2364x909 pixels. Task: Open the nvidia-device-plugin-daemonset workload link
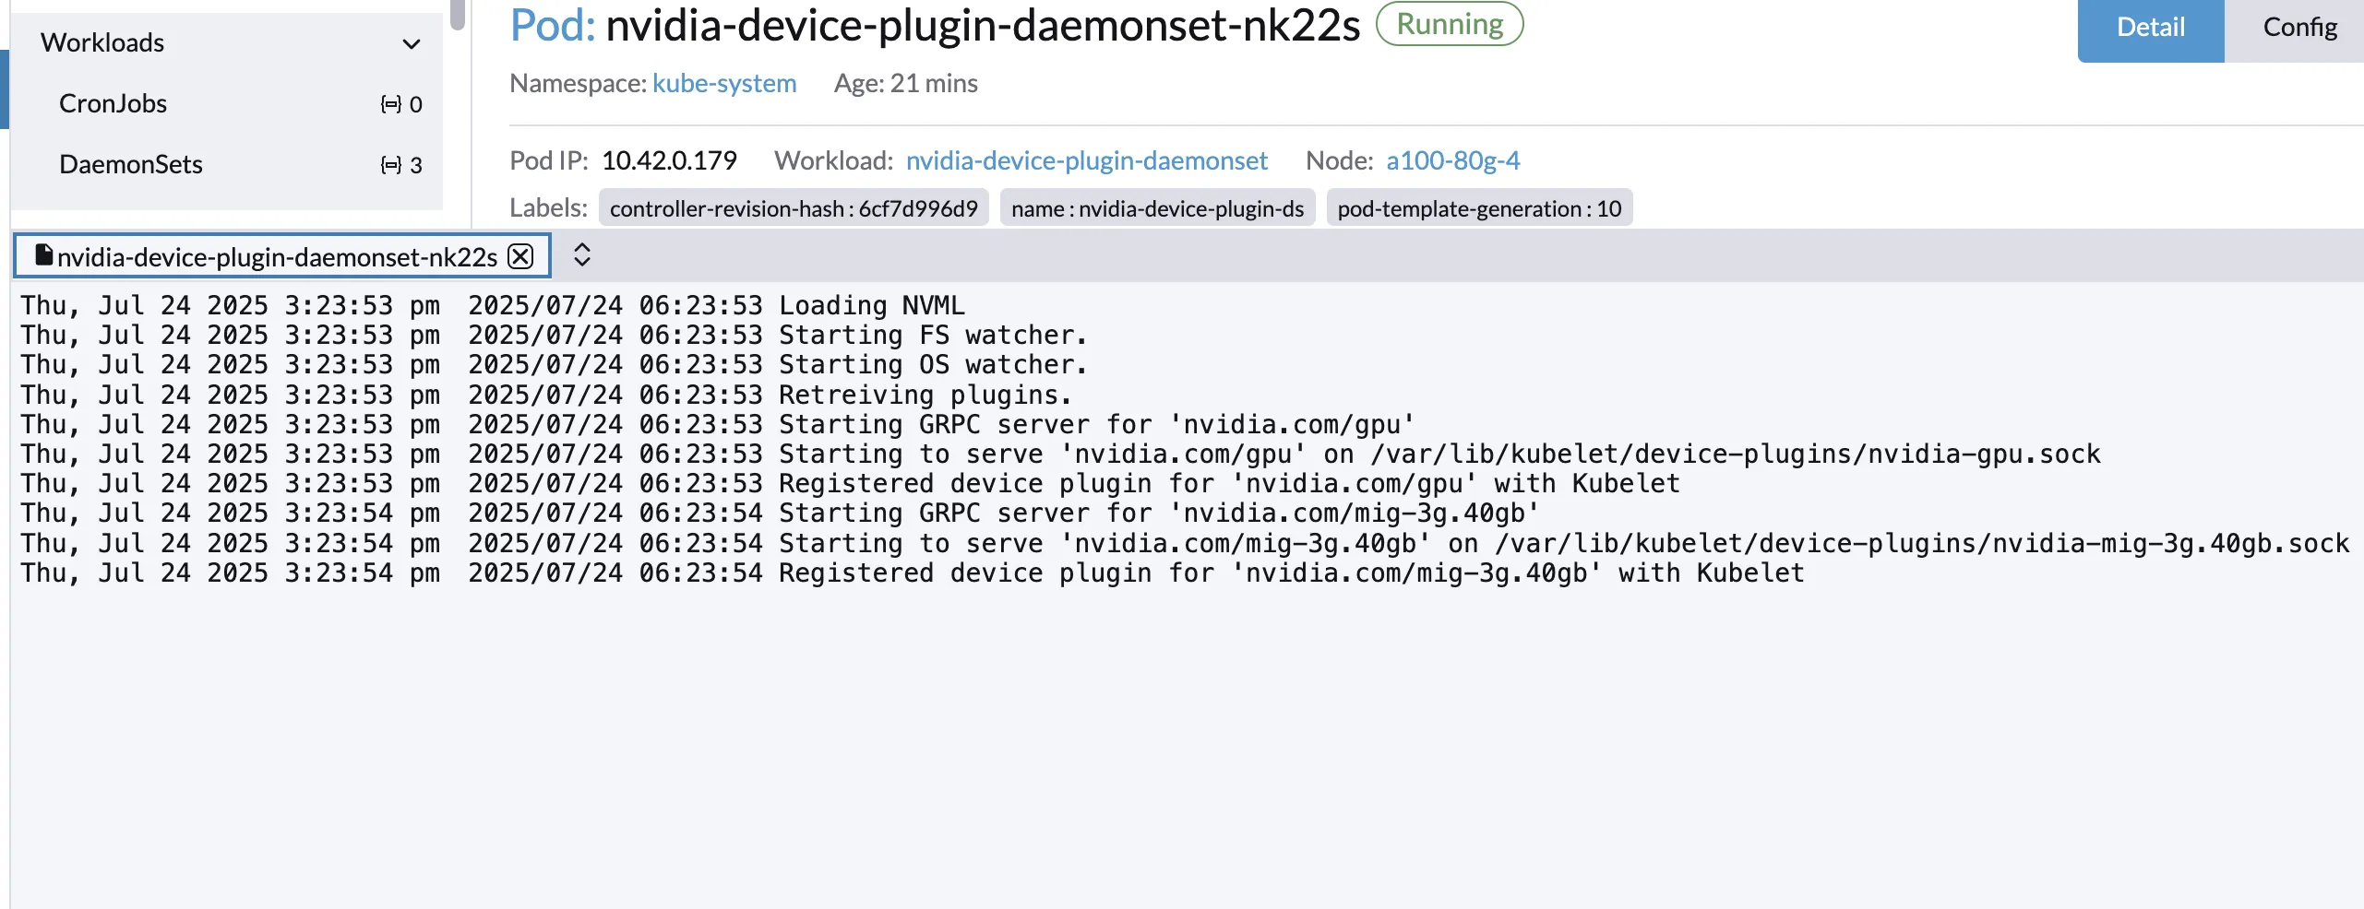(1086, 160)
